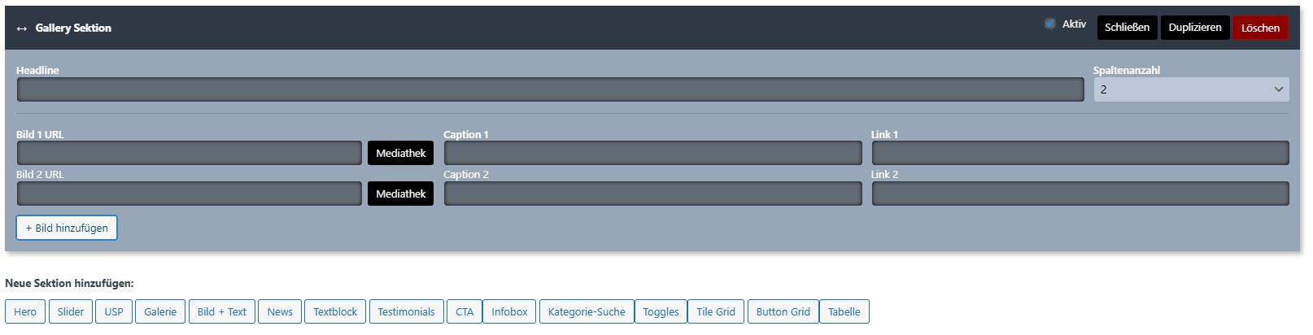Click the drag-handle arrow icon beside Gallery Sektion
Screen dimensions: 1313x335
tap(22, 28)
